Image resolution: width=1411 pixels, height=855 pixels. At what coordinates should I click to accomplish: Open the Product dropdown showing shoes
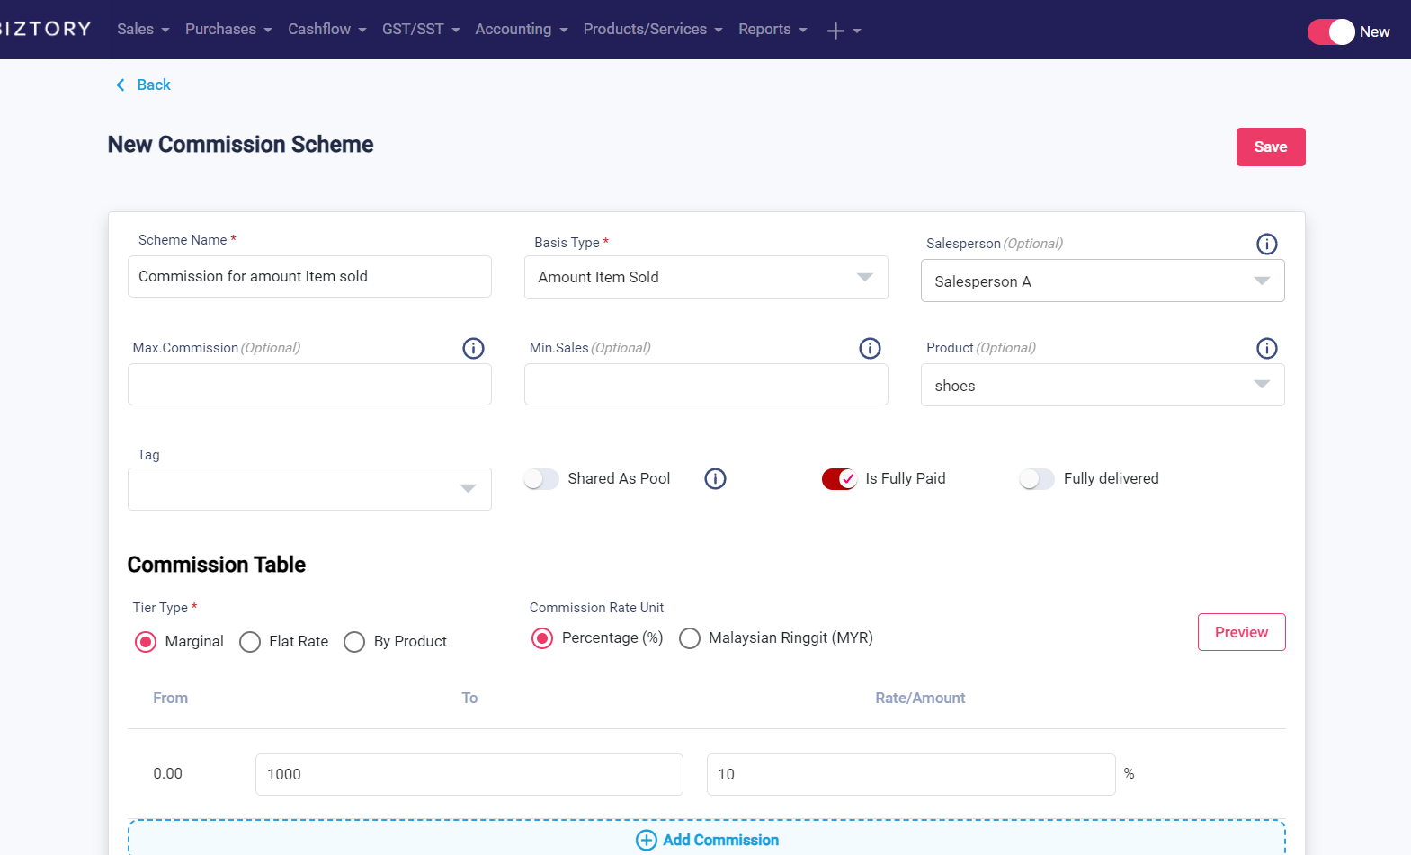click(1103, 385)
